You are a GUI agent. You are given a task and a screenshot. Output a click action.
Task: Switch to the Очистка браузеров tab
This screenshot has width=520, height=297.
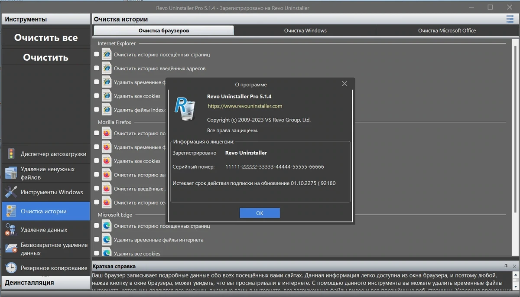click(164, 30)
